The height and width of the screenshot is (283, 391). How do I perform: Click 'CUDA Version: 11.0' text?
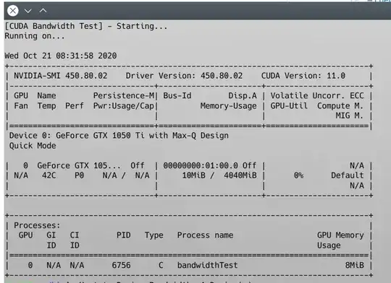tap(303, 76)
